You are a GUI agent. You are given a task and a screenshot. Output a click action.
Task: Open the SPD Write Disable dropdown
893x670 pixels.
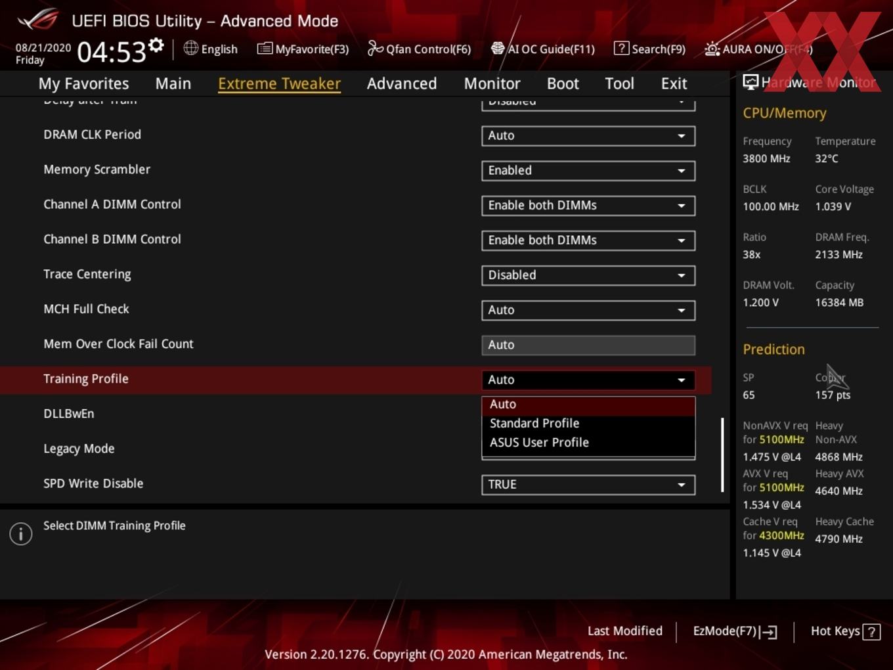(x=588, y=484)
